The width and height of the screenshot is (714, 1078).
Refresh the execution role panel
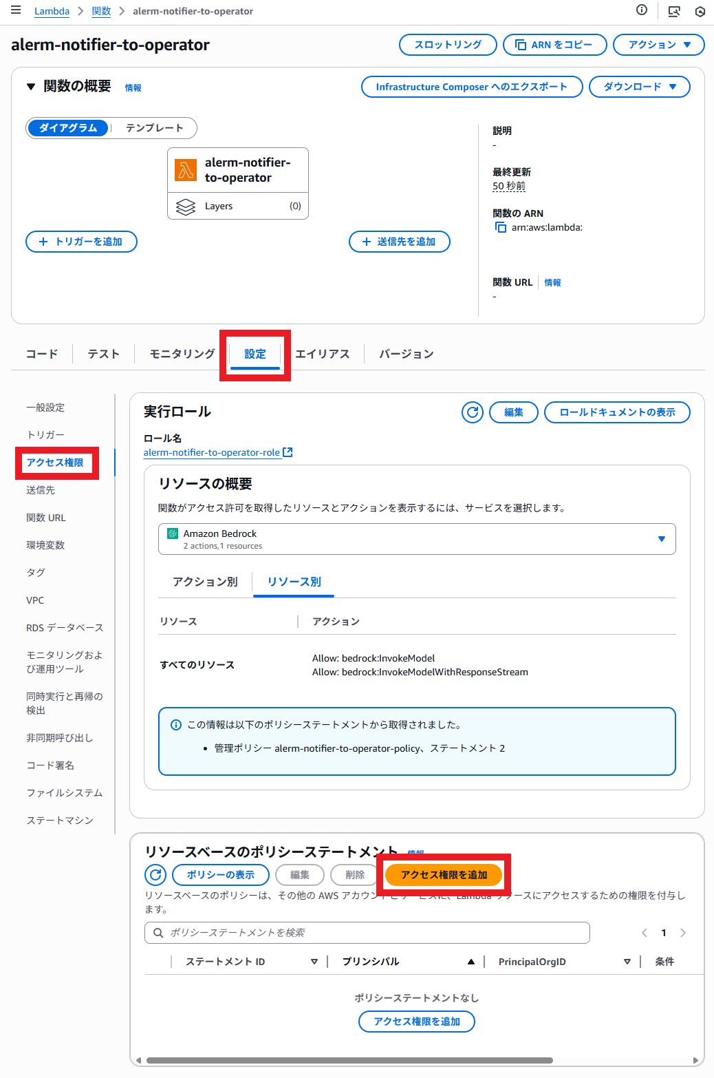473,412
